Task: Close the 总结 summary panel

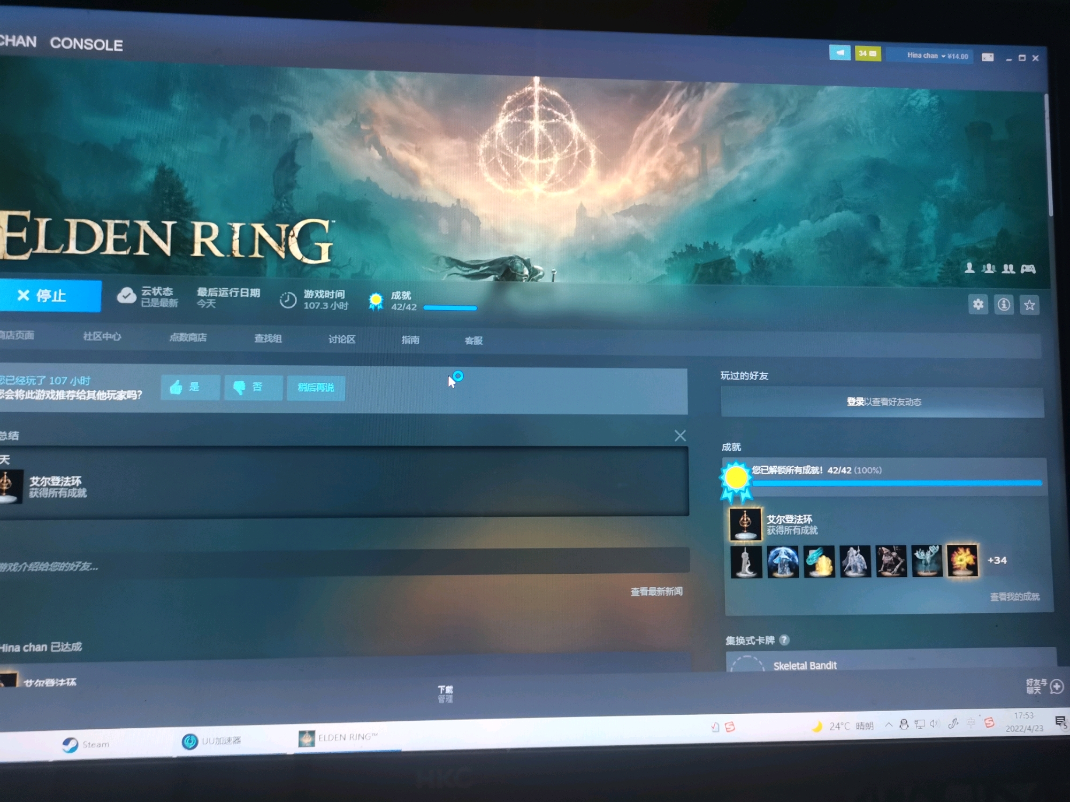Action: tap(680, 436)
